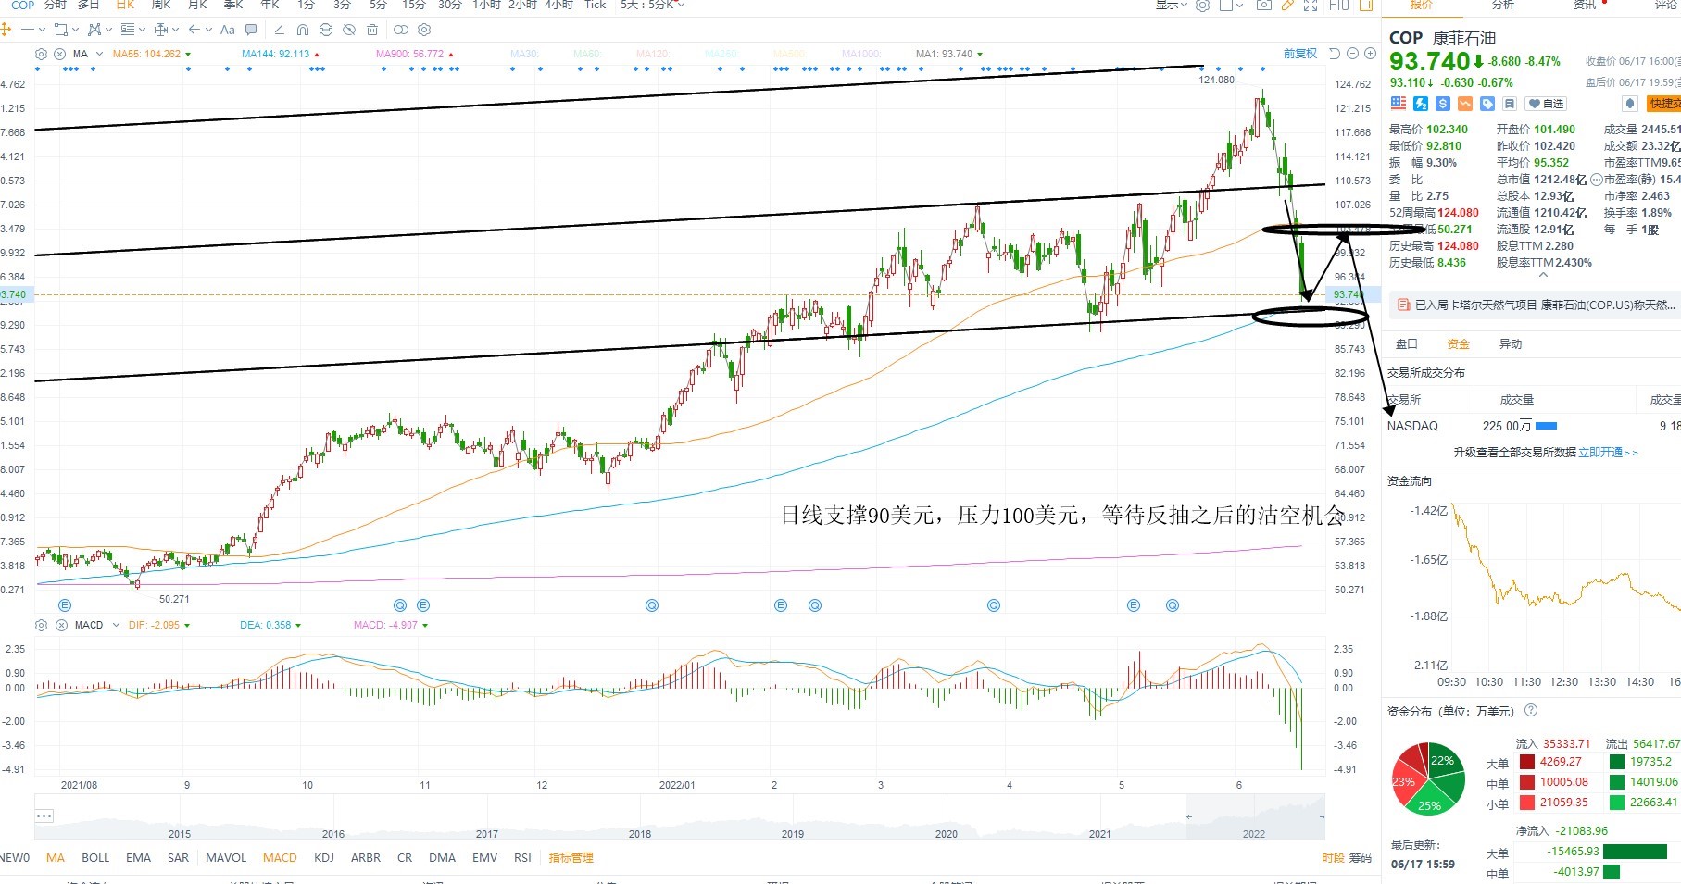Screen dimensions: 1681x884
Task: Expand the Fibonacci lines tool dropdown
Action: click(142, 30)
